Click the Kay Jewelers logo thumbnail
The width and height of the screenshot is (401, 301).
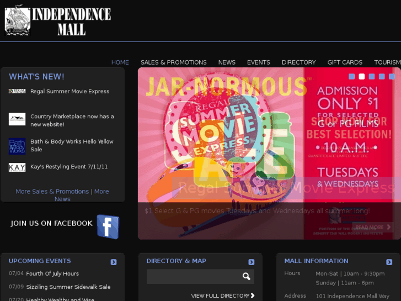[x=17, y=167]
